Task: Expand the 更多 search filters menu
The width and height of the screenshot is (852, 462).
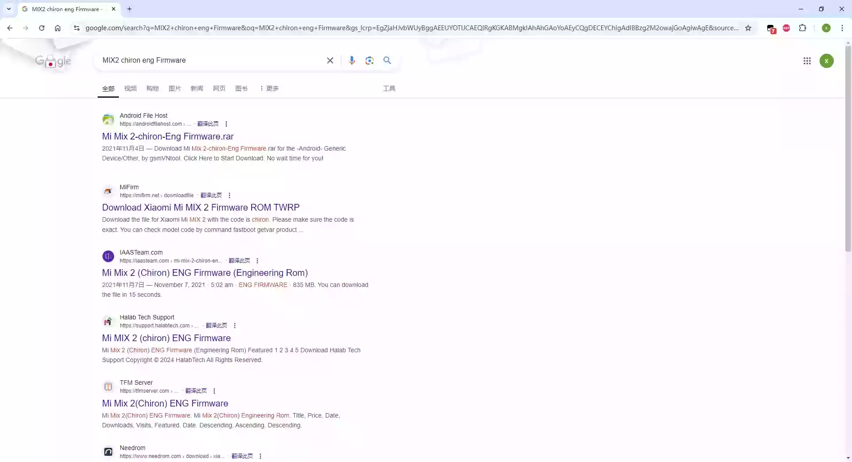Action: pos(269,88)
